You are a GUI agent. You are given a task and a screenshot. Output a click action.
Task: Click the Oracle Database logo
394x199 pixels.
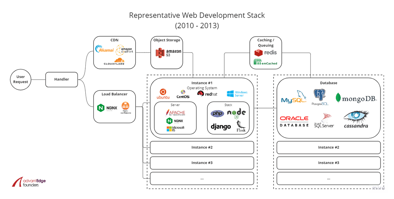pos(294,121)
